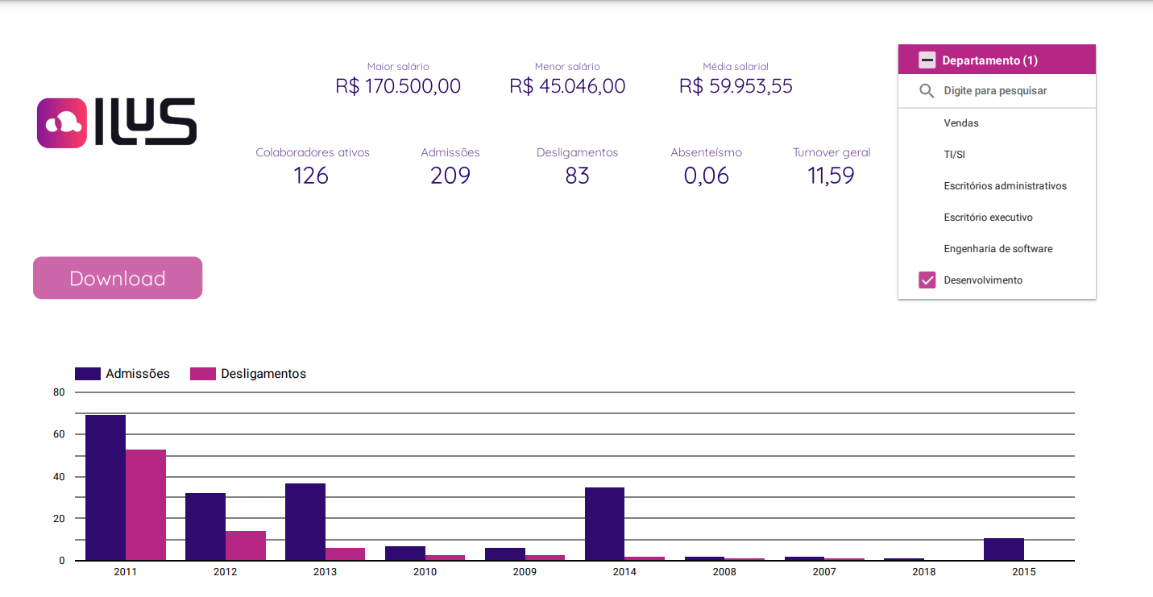
Task: Click the 80 y-axis label
Action: pyautogui.click(x=59, y=393)
